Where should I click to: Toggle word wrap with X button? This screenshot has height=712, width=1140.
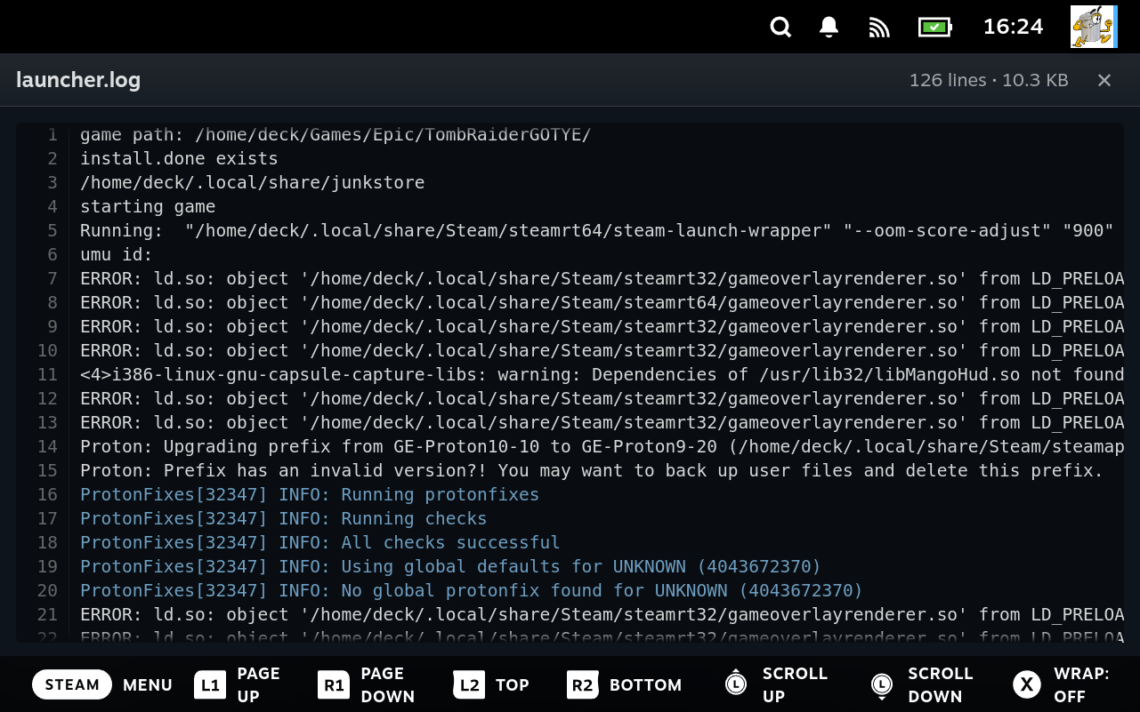click(1027, 684)
